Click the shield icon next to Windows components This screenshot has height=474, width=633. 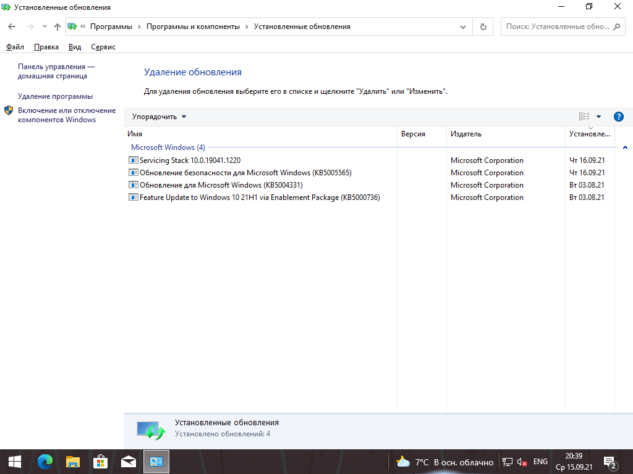coord(9,110)
